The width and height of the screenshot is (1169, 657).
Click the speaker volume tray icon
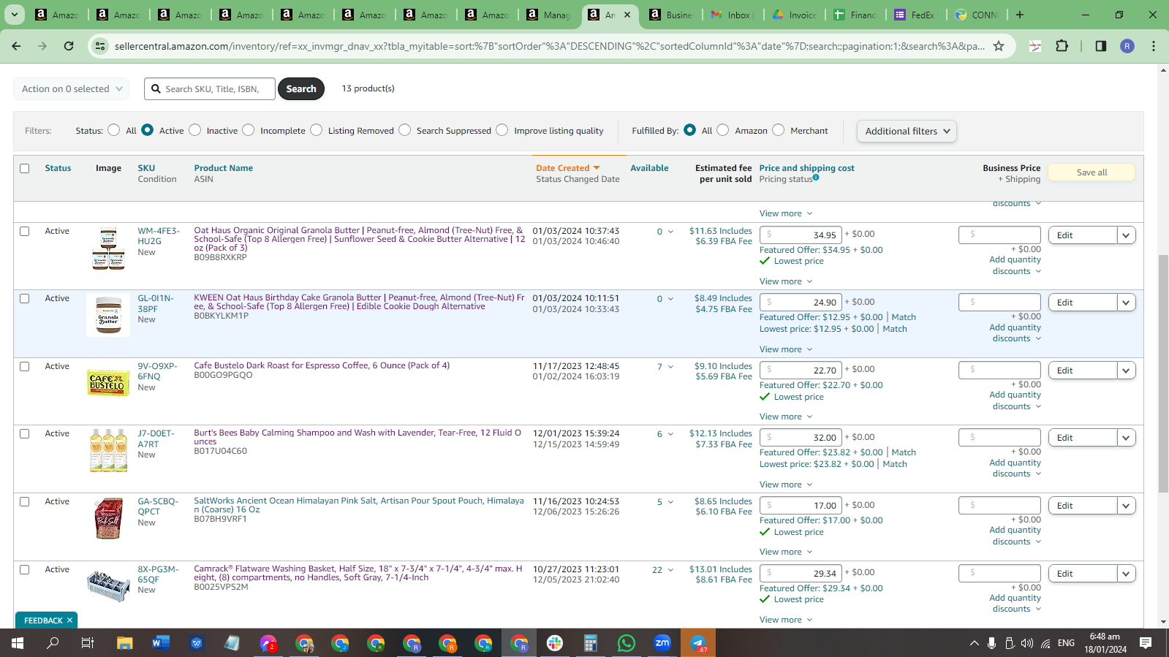point(1027,643)
